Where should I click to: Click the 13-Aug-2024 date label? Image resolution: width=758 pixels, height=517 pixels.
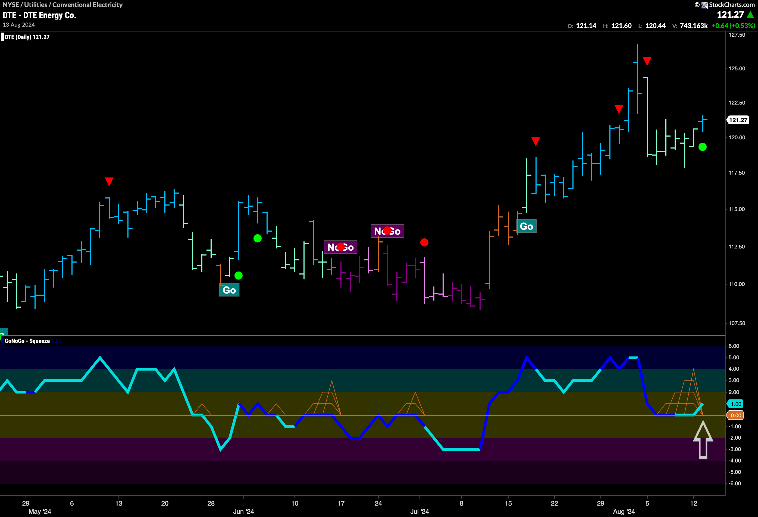click(x=18, y=25)
